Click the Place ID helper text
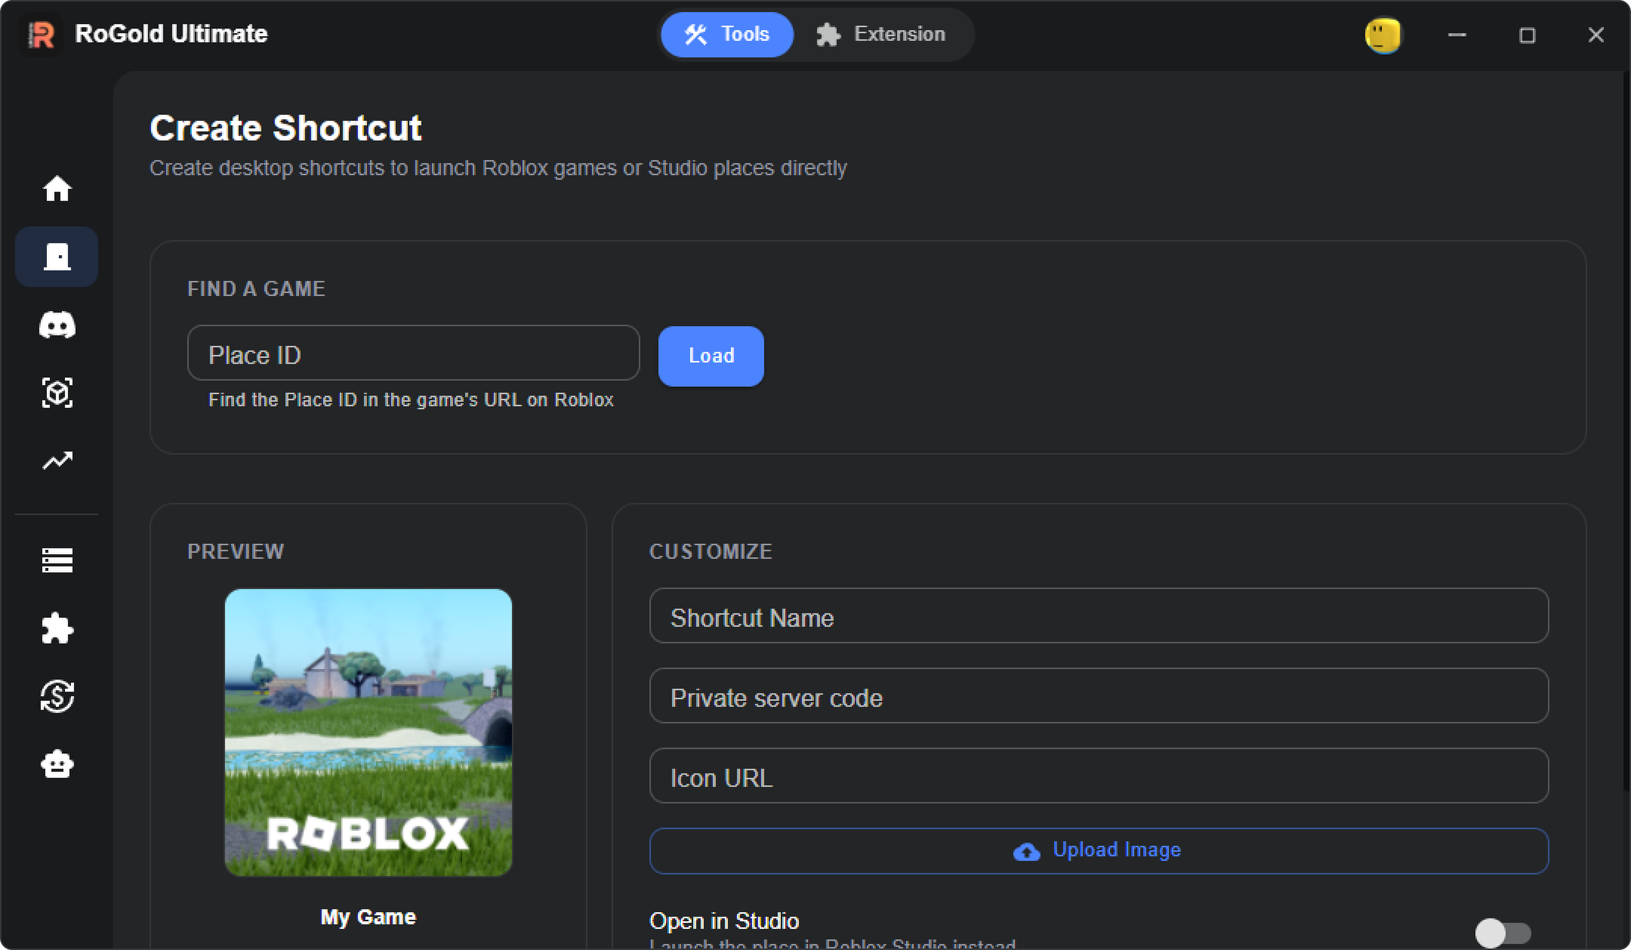The width and height of the screenshot is (1631, 950). click(x=411, y=400)
